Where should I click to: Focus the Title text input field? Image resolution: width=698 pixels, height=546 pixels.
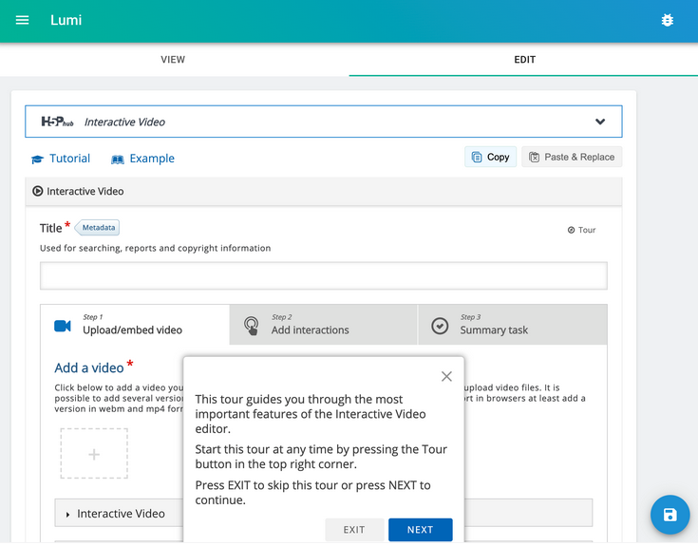pos(324,276)
